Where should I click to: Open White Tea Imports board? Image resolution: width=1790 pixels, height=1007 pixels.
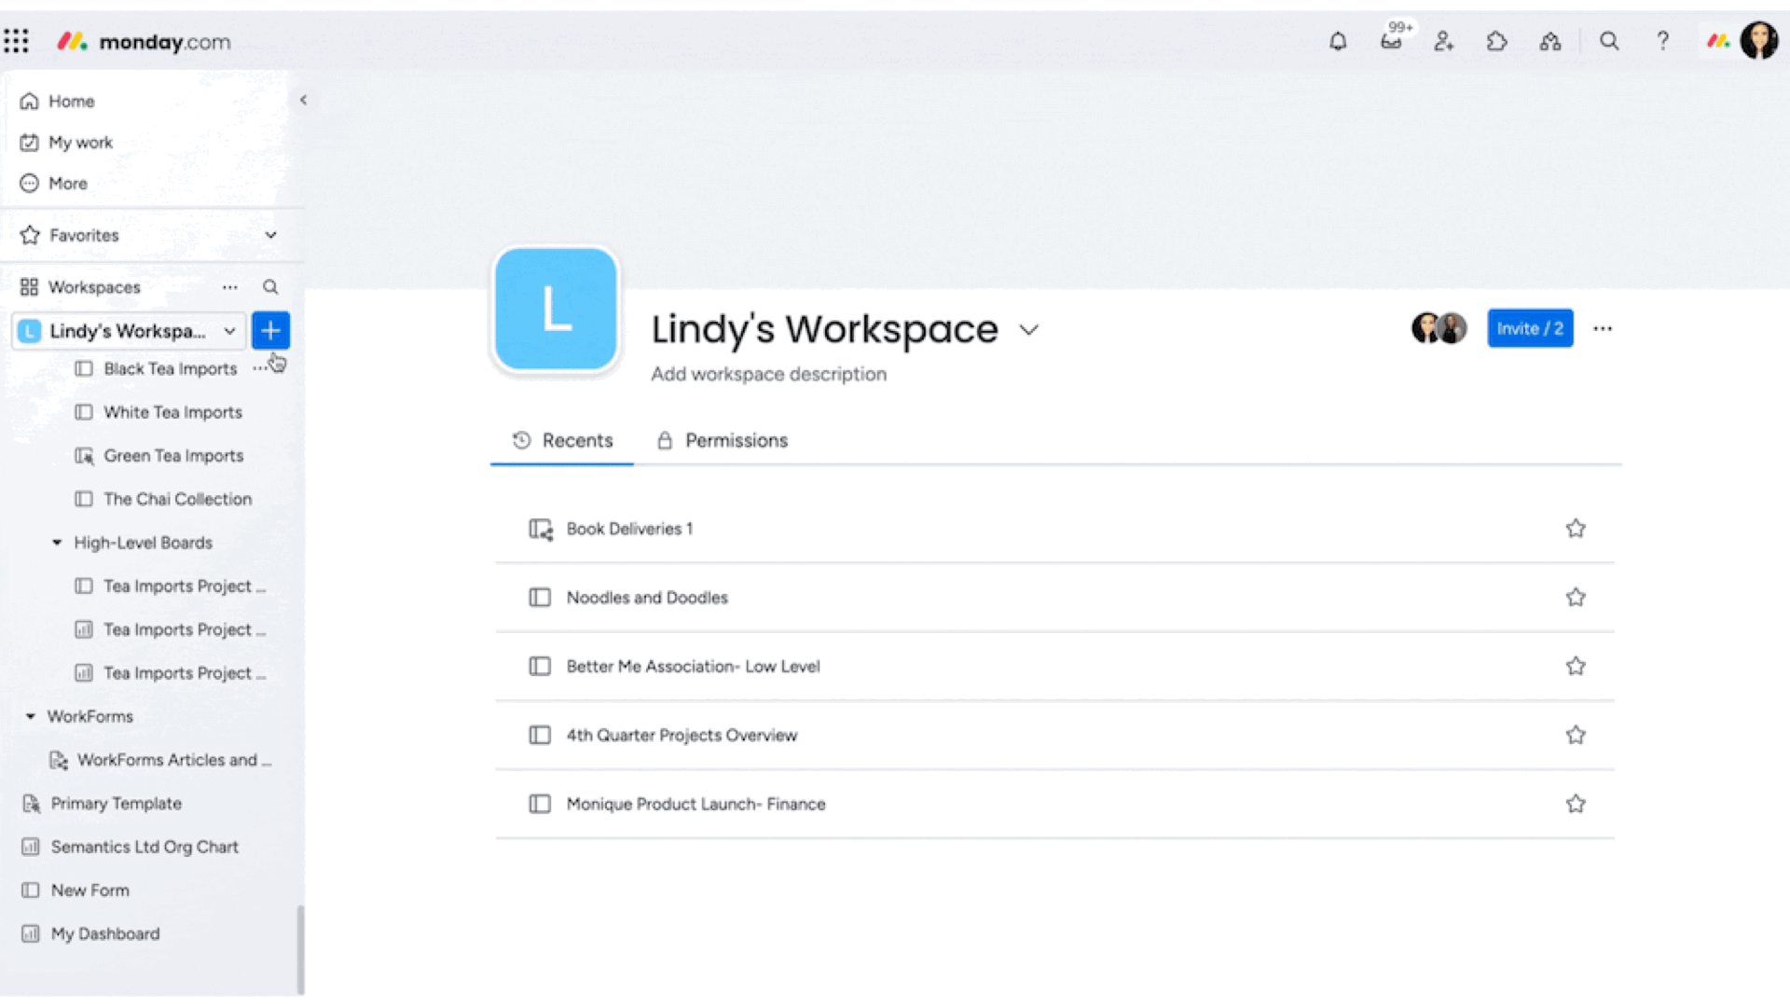tap(173, 412)
